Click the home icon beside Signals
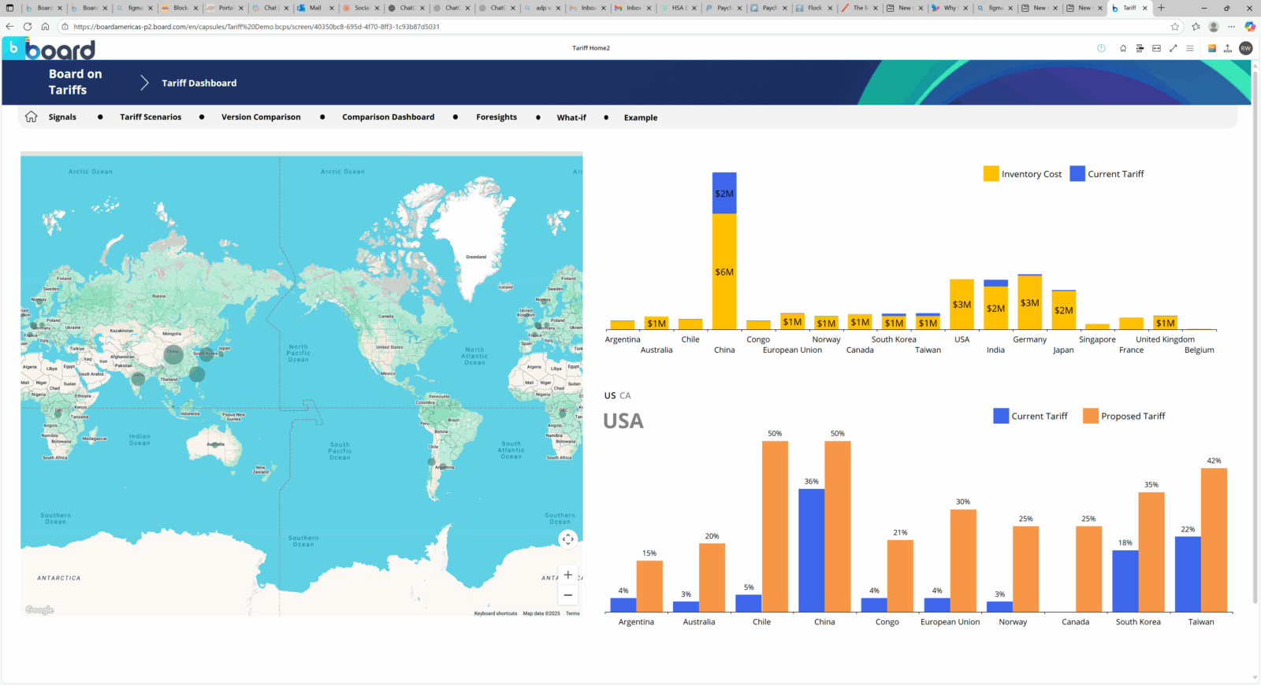Image resolution: width=1261 pixels, height=685 pixels. 32,117
